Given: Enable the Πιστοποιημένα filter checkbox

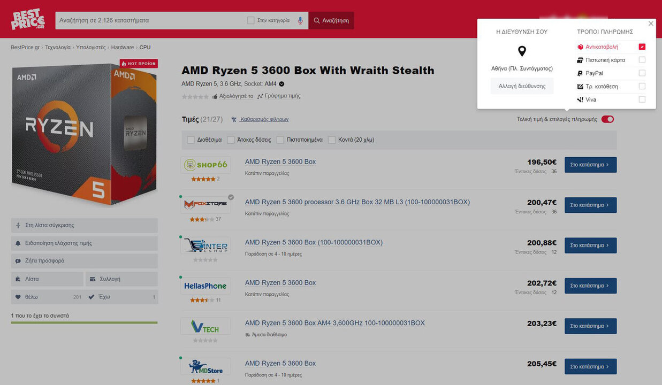Looking at the screenshot, I should coord(280,140).
